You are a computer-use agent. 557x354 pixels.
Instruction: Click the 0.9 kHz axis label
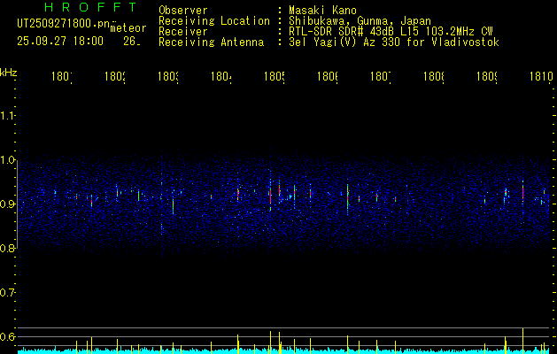(x=8, y=204)
